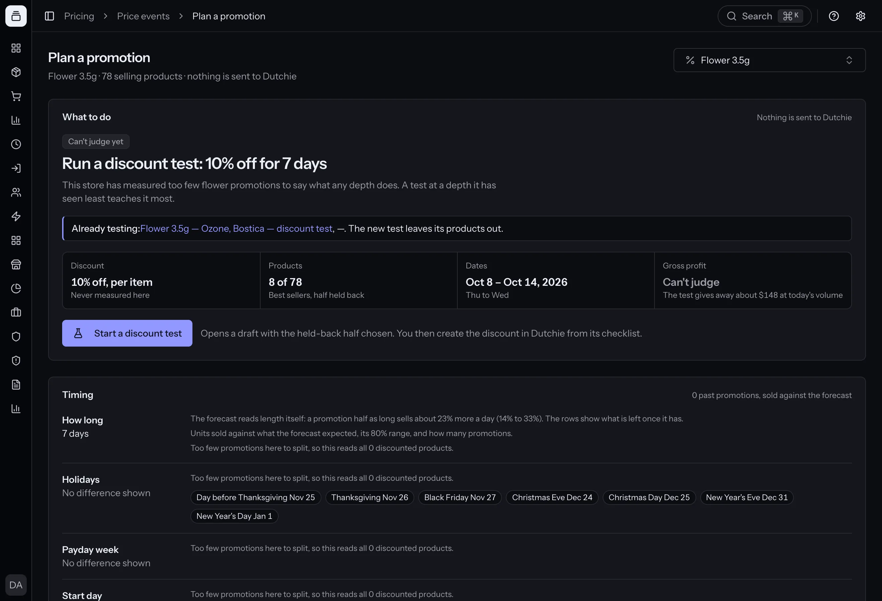This screenshot has width=882, height=601.
Task: Go to Pricing breadcrumb
Action: (79, 16)
